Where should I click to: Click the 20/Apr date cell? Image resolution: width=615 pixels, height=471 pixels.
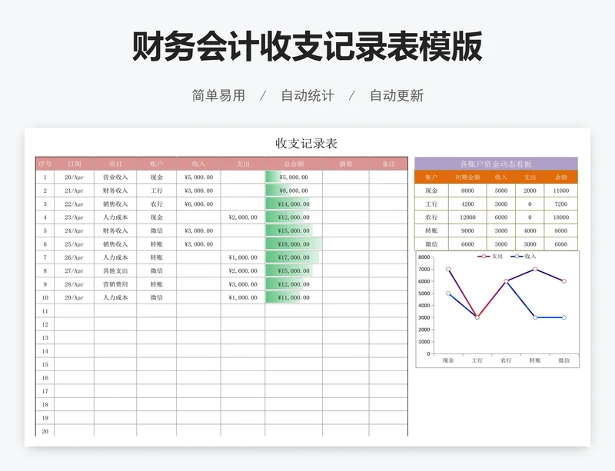74,177
